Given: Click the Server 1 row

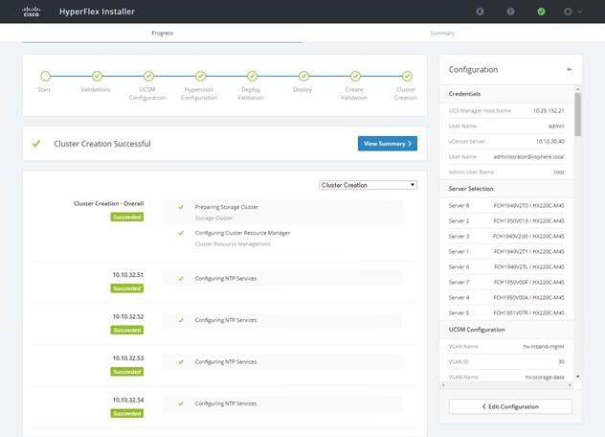Looking at the screenshot, I should [506, 251].
